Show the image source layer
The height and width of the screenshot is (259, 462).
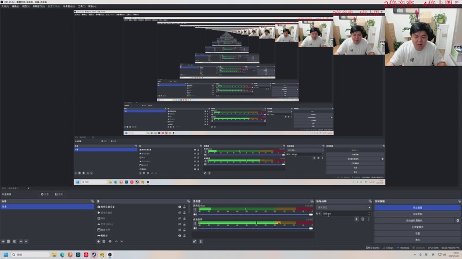180,218
